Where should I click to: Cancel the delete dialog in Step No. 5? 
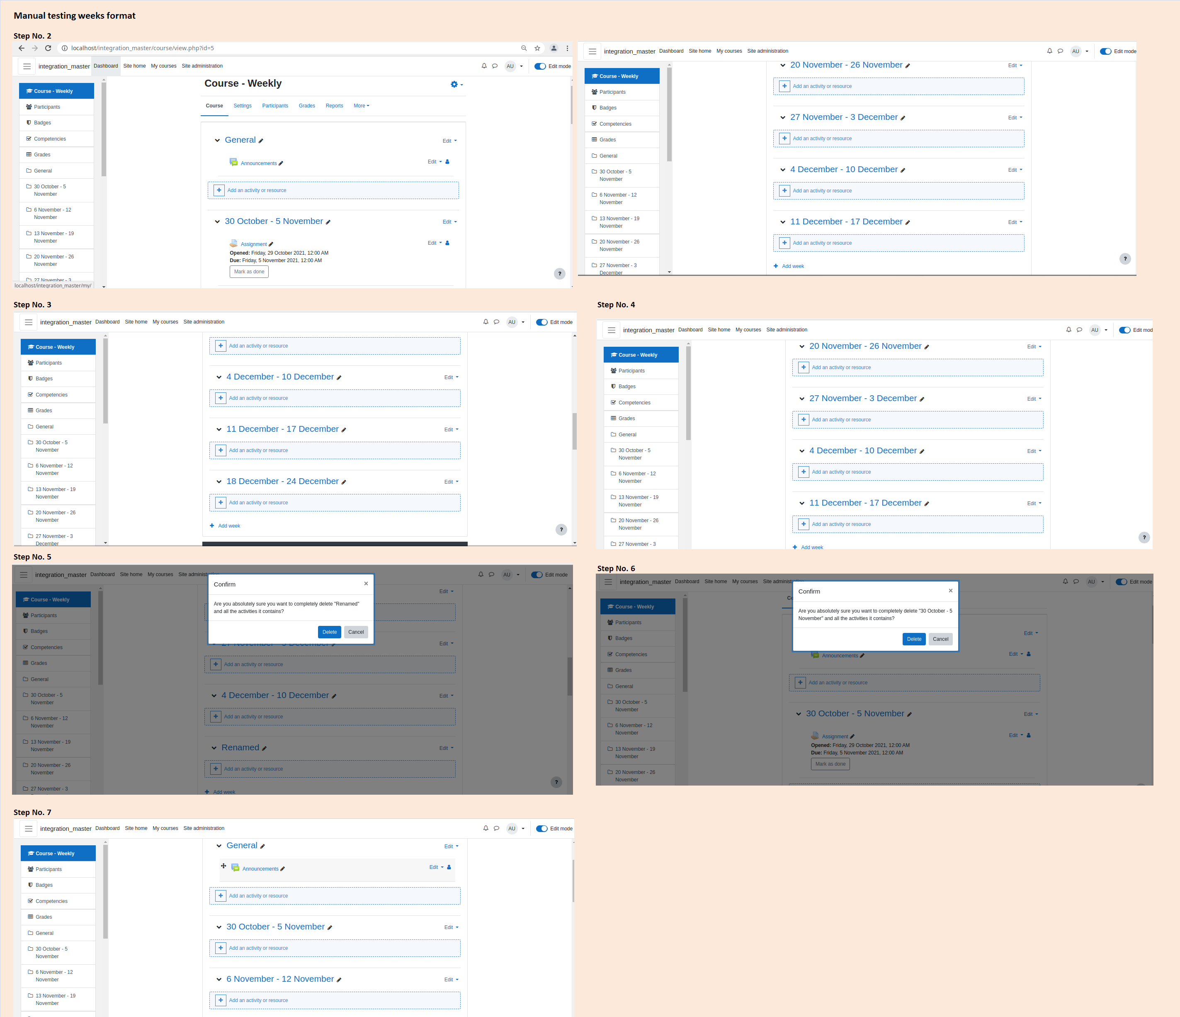(x=356, y=632)
